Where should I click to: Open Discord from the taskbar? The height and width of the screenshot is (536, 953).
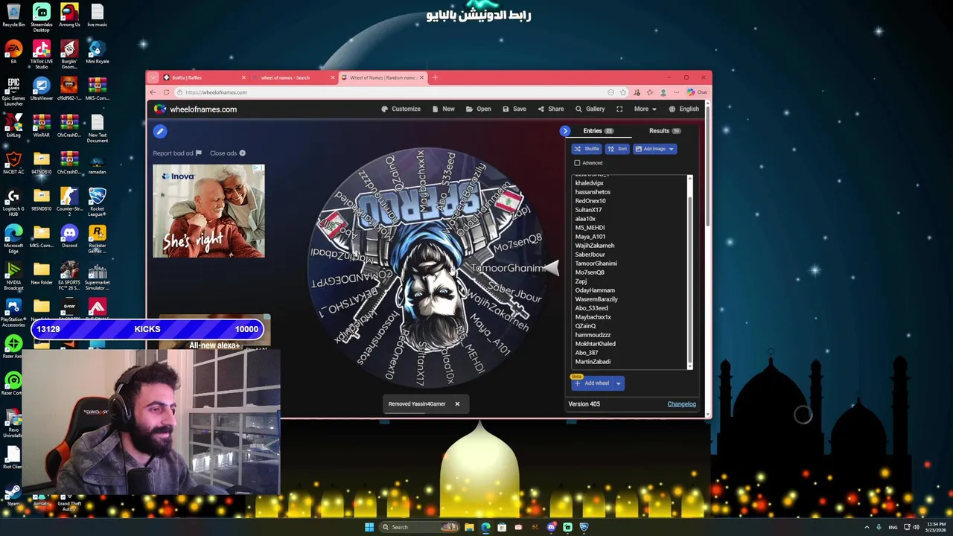coord(551,527)
